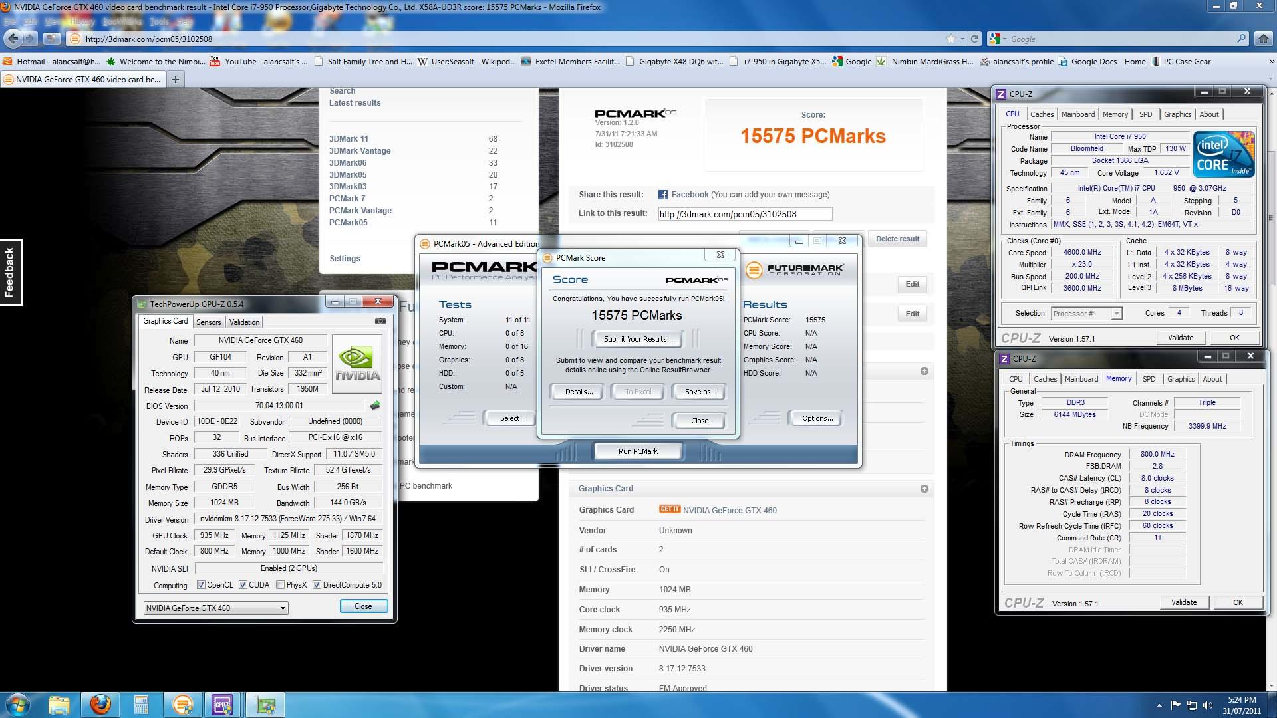Image resolution: width=1277 pixels, height=718 pixels.
Task: Click the upper Edit button on webpage
Action: pyautogui.click(x=912, y=284)
